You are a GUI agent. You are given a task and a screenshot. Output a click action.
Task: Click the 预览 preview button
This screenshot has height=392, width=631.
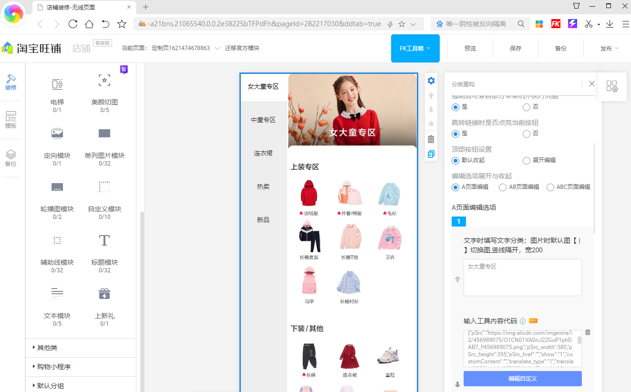(470, 48)
